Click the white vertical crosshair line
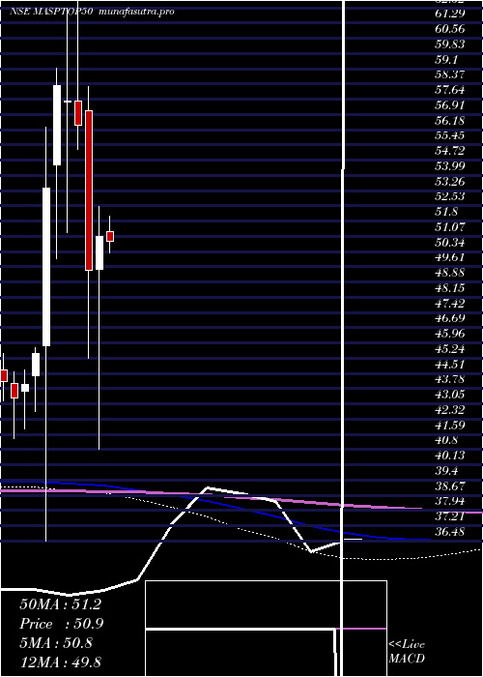483x677 pixels. pos(343,337)
